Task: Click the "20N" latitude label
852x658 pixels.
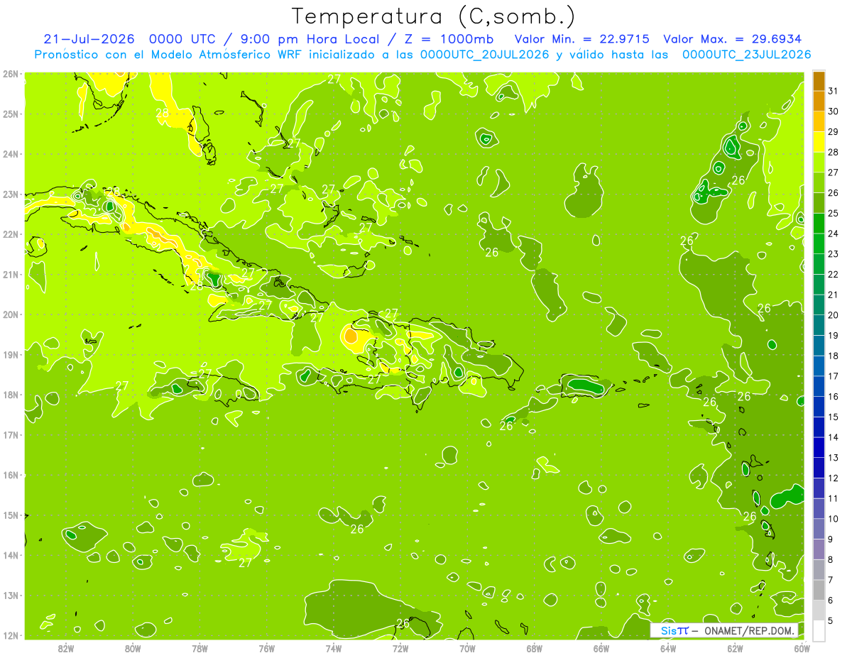Action: (x=10, y=314)
